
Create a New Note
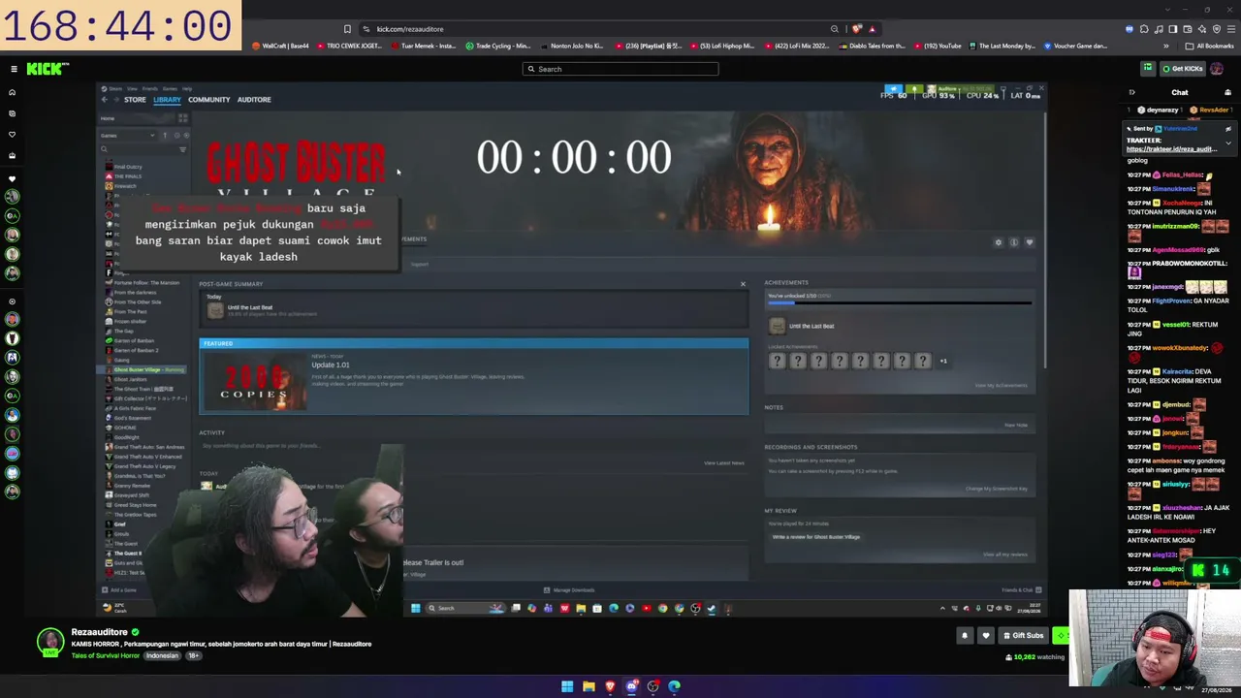point(1015,426)
